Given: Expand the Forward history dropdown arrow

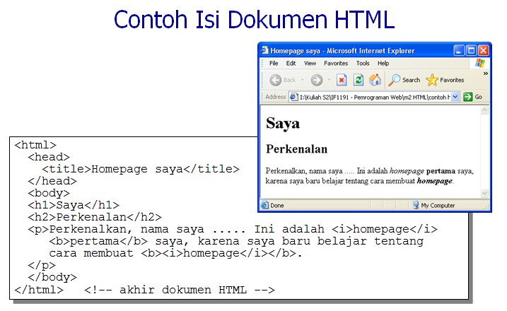Looking at the screenshot, I should coord(329,80).
